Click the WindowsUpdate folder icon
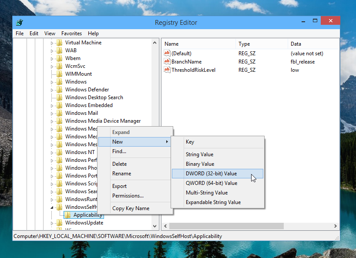 pyautogui.click(x=60, y=223)
